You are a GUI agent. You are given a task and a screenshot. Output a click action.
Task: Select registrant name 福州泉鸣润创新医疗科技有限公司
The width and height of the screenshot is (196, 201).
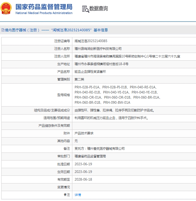click(x=98, y=49)
